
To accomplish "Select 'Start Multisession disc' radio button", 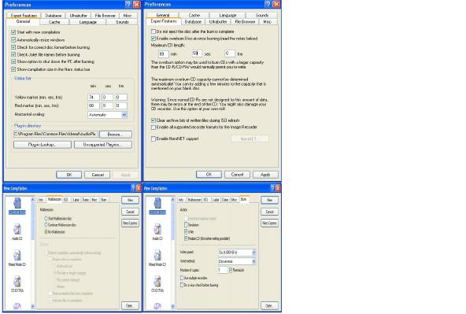I will tap(46, 218).
